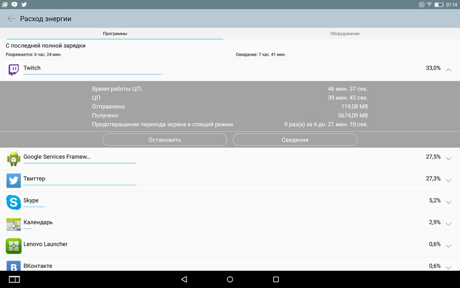The width and height of the screenshot is (460, 288).
Task: Tap the Расход энергии title
Action: (x=46, y=19)
